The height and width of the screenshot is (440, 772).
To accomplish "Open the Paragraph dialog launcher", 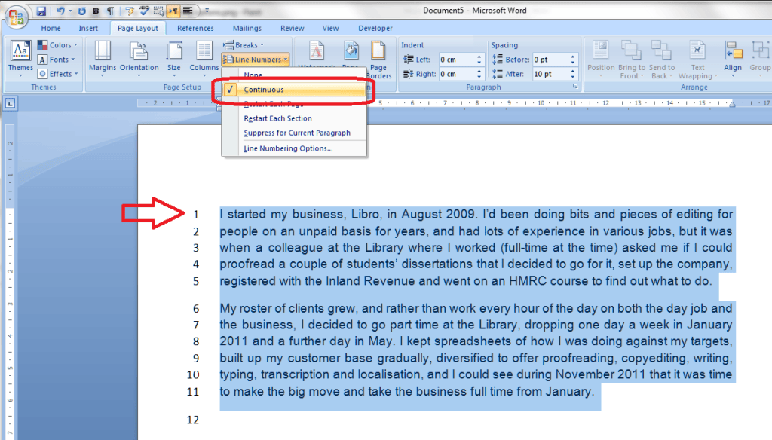I will click(x=575, y=87).
